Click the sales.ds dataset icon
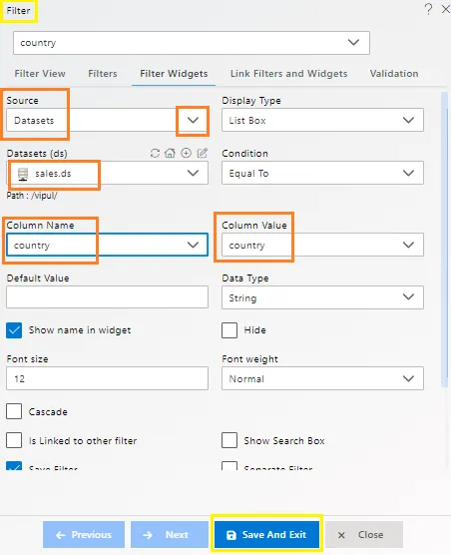Screen dimensions: 451x555 (x=23, y=174)
